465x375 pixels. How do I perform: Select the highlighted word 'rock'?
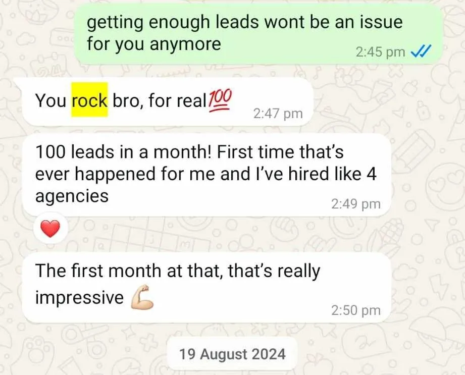[x=89, y=100]
